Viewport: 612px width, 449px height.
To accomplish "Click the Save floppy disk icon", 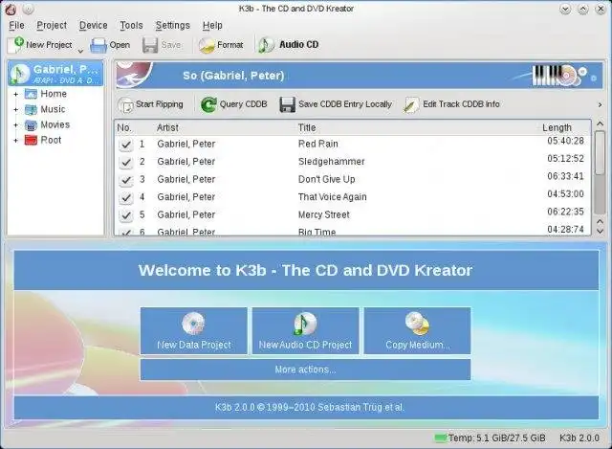I will [150, 45].
